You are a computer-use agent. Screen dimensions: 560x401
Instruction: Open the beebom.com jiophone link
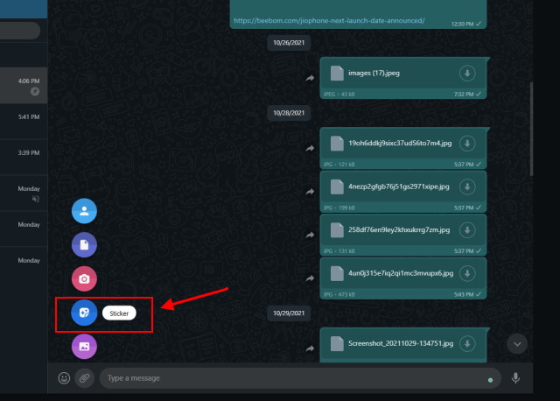coord(329,20)
